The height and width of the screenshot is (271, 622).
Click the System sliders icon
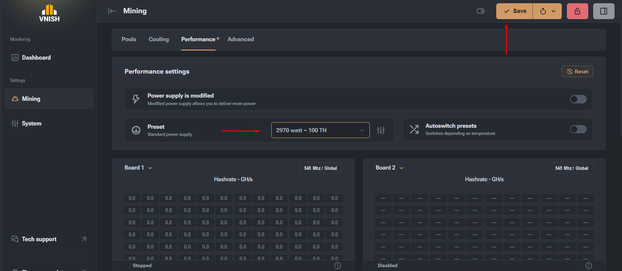(x=15, y=124)
